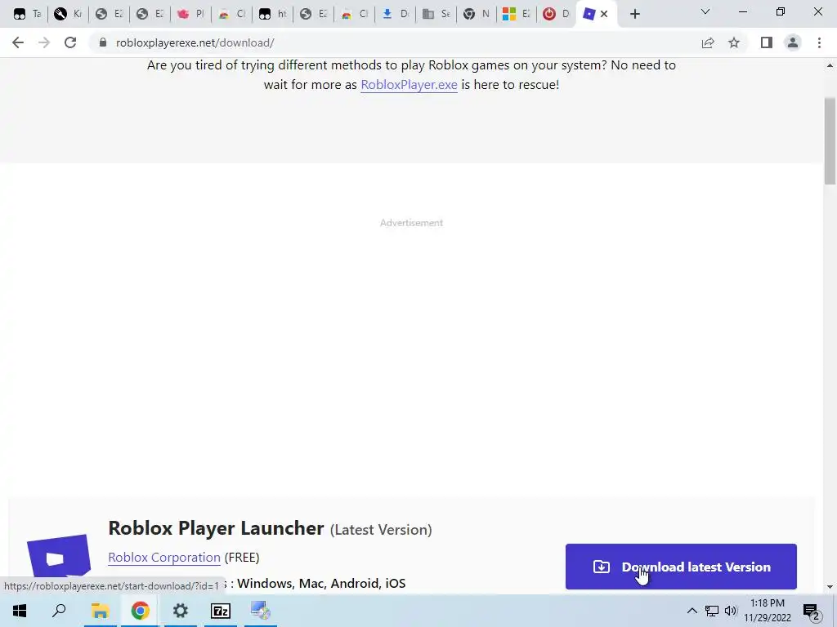
Task: Switch to the red power-icon tab
Action: coord(557,15)
